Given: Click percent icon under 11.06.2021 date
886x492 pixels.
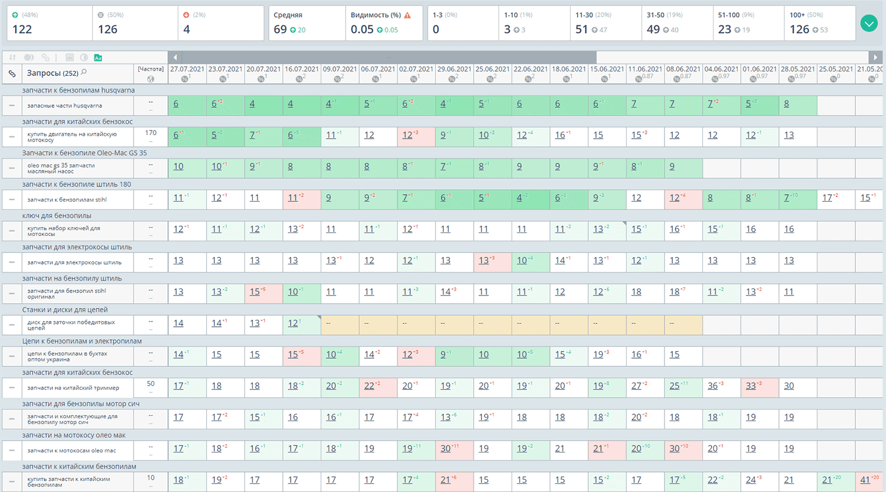Looking at the screenshot, I should coord(639,78).
